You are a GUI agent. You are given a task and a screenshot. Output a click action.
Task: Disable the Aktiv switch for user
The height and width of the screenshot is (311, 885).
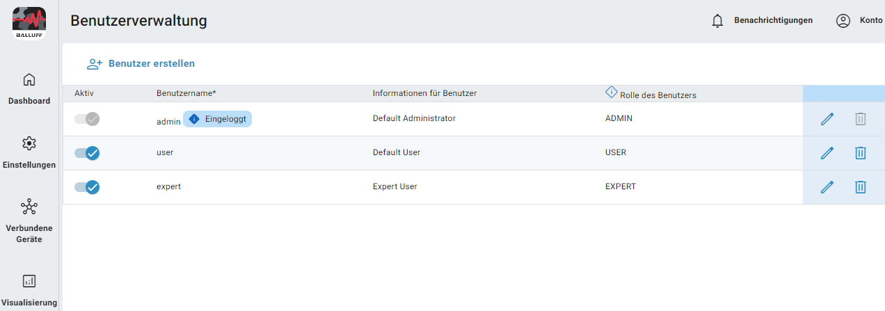[x=87, y=153]
